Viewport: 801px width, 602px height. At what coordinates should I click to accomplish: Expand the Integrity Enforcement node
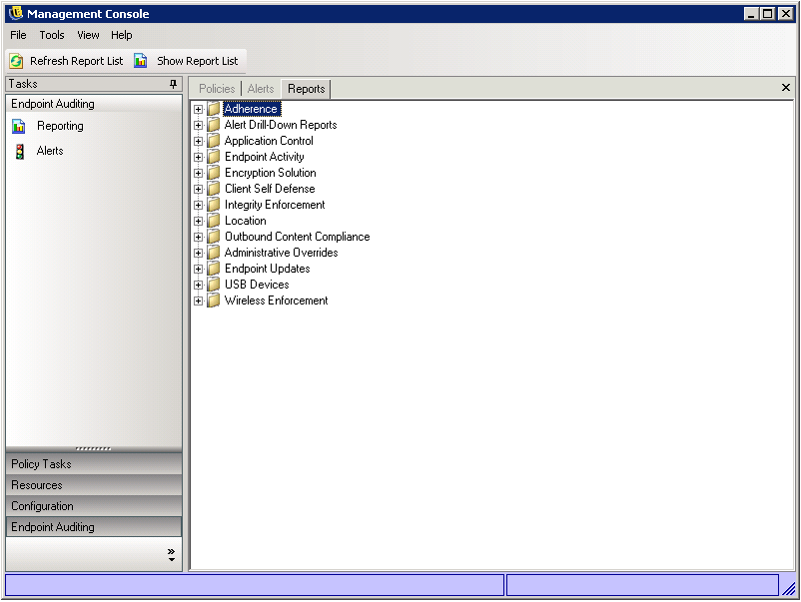tap(198, 206)
